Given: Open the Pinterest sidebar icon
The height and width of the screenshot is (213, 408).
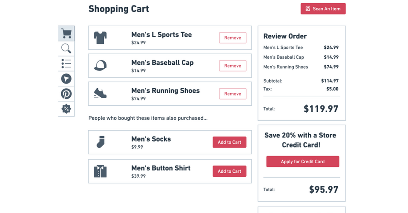Looking at the screenshot, I should 66,94.
